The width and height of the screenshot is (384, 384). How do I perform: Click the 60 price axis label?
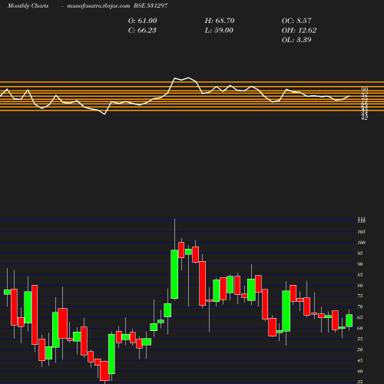[x=360, y=328]
